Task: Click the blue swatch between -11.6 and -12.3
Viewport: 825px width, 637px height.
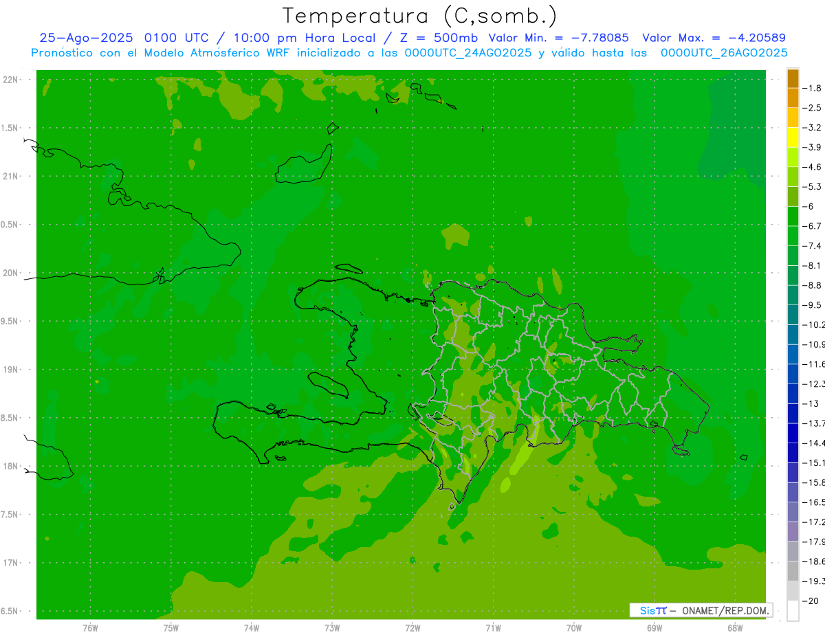Action: click(793, 374)
